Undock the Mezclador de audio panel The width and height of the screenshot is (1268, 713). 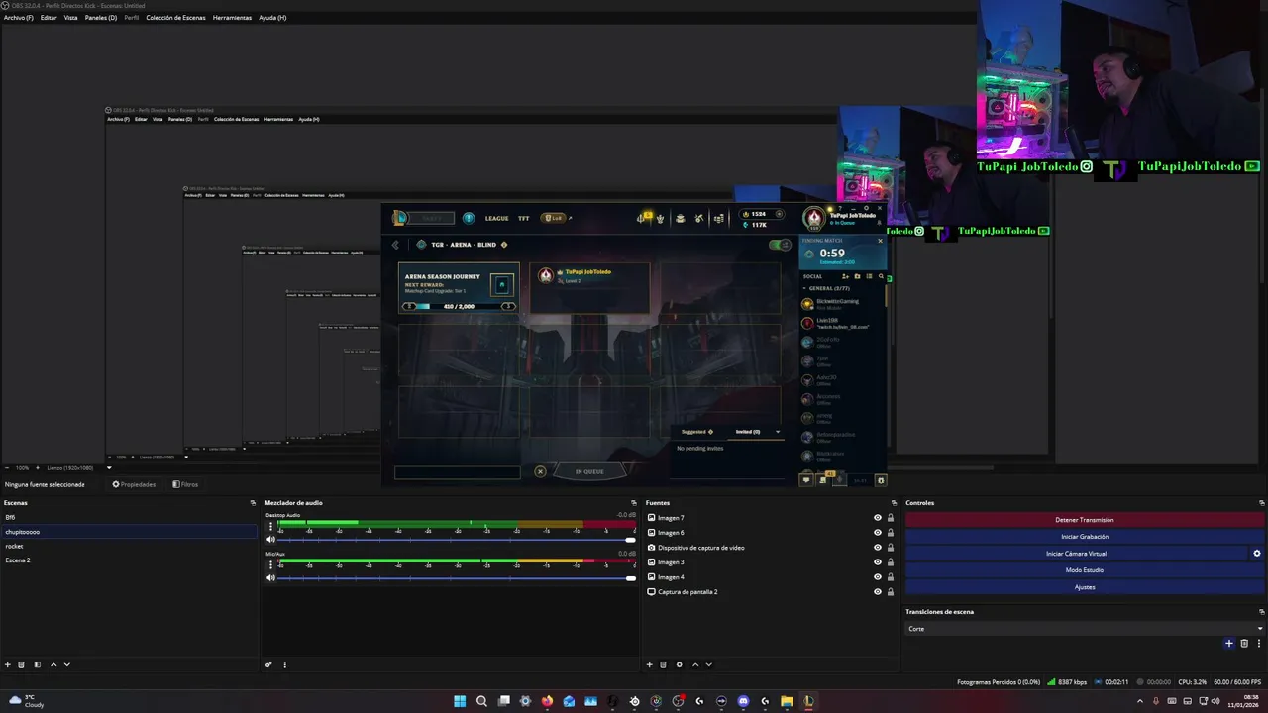tap(634, 503)
